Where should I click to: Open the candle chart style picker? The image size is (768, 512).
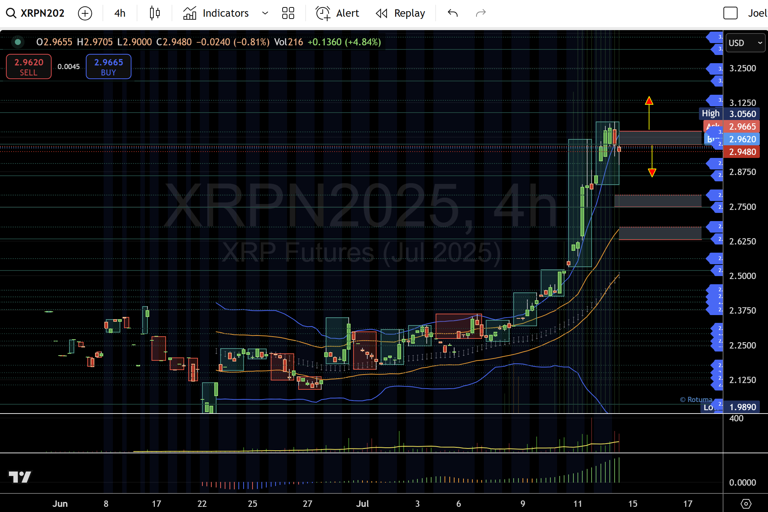(154, 13)
